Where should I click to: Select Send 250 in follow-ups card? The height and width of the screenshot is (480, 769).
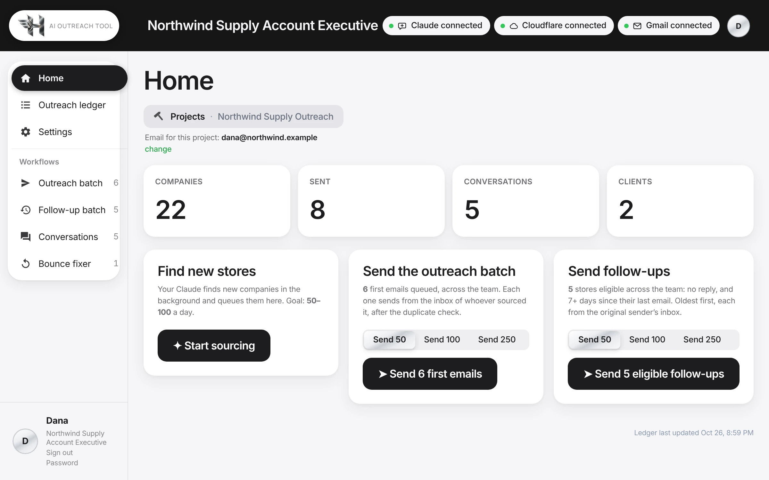tap(702, 340)
